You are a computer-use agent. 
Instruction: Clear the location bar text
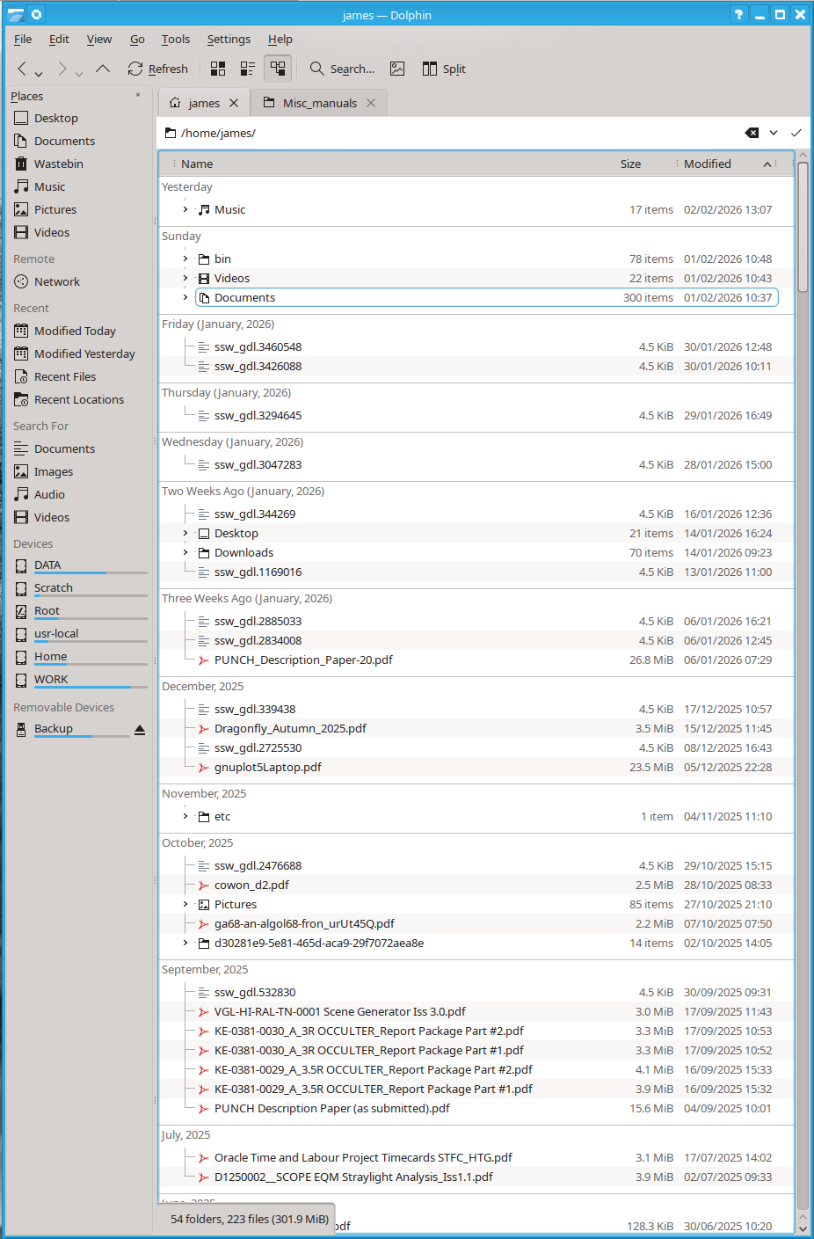(x=752, y=133)
